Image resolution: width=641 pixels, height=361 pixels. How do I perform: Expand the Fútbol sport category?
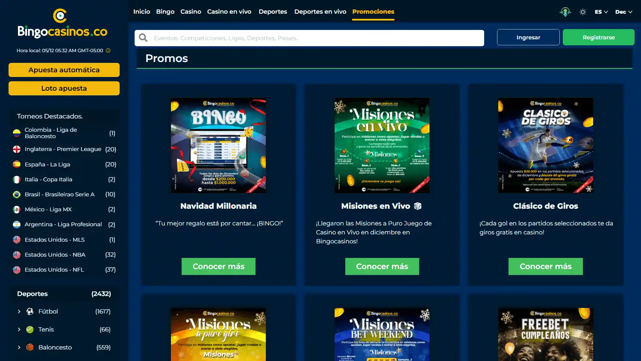coord(19,311)
